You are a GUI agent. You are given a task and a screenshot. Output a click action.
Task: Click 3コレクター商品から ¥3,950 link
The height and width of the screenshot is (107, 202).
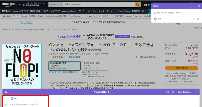pyautogui.click(x=93, y=77)
